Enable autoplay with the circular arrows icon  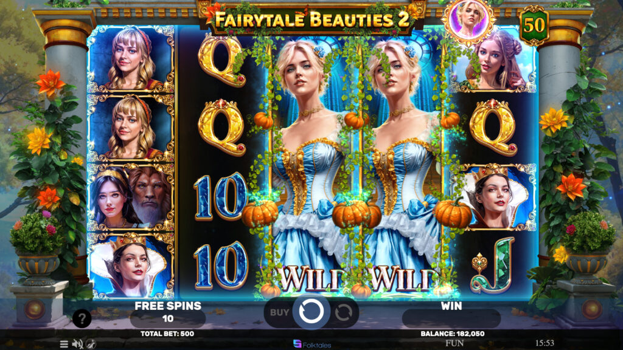tap(343, 313)
